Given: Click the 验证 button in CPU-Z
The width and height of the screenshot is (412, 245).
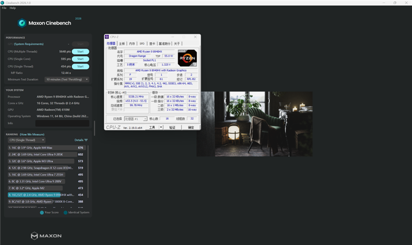Looking at the screenshot, I should [172, 127].
